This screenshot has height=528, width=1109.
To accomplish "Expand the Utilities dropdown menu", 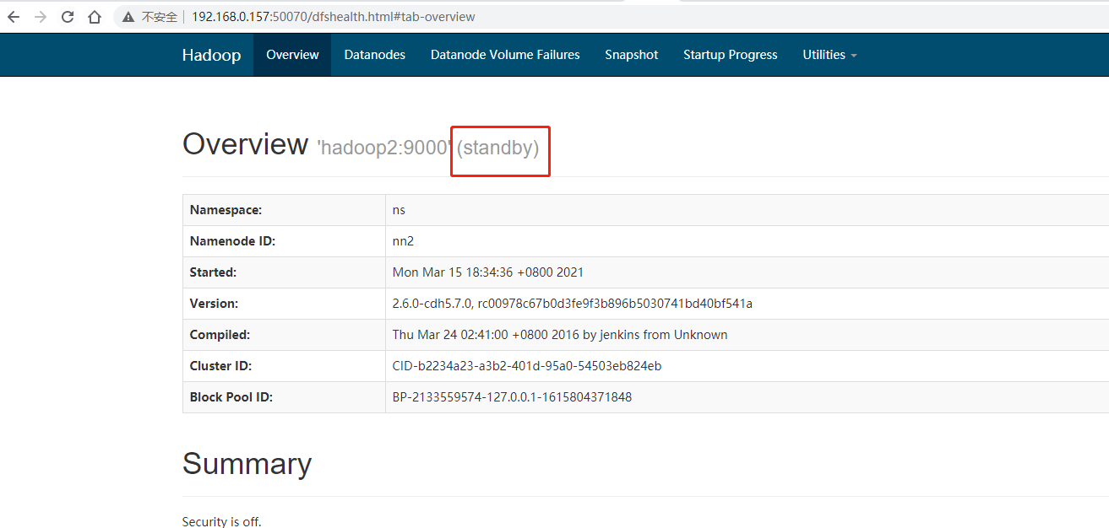I will click(829, 55).
